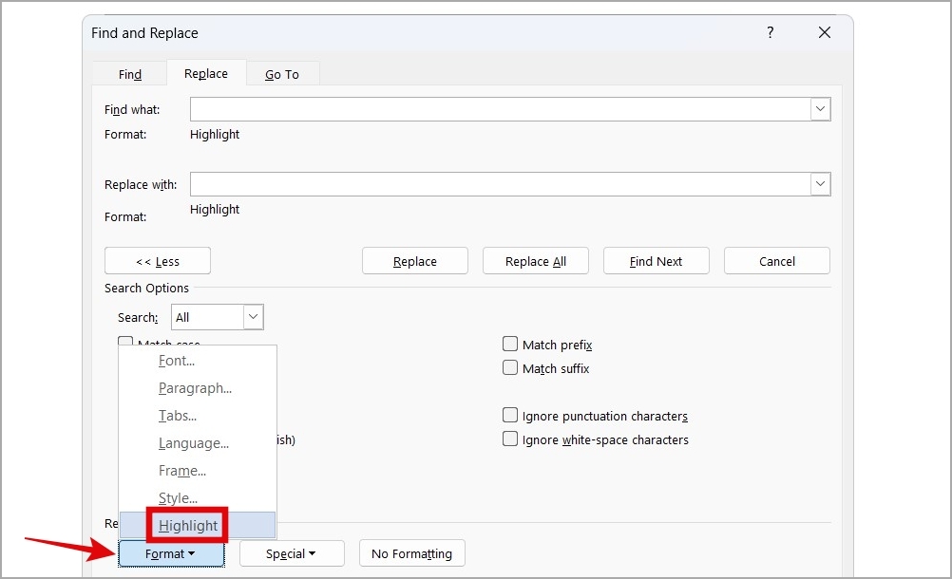
Task: Click the Format dropdown button
Action: click(x=171, y=553)
